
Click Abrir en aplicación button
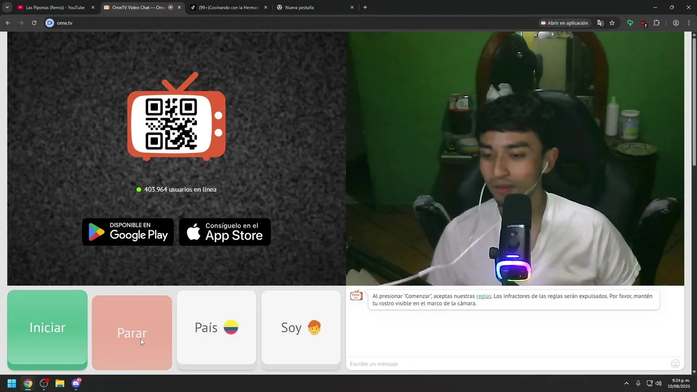(564, 23)
